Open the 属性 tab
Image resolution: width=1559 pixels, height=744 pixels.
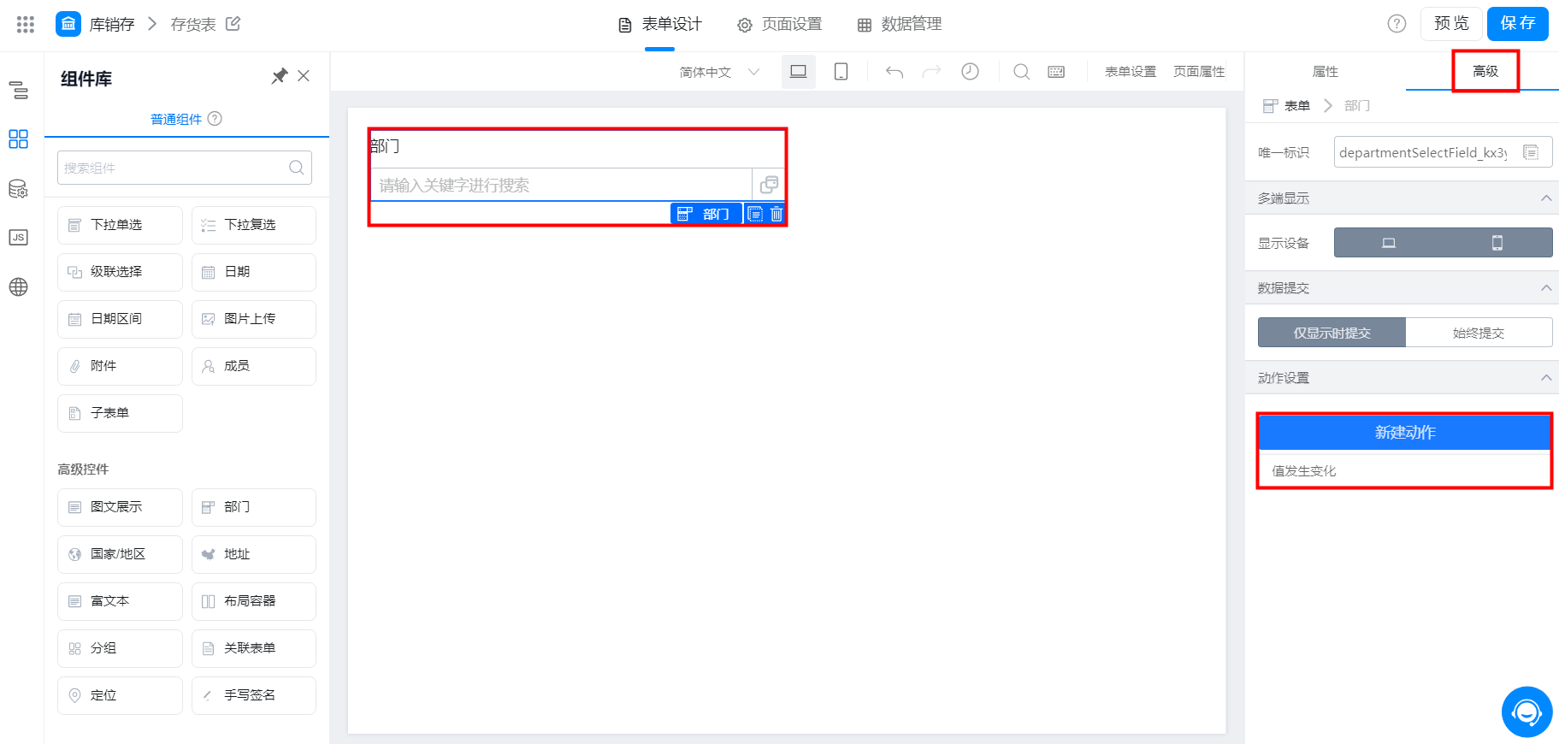tap(1325, 72)
